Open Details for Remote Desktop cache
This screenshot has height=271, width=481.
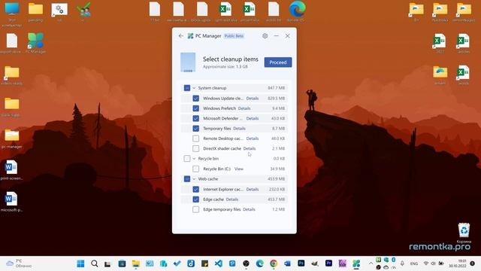click(x=253, y=139)
